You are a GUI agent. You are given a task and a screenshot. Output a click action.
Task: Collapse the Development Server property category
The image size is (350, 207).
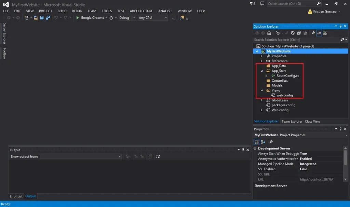click(x=255, y=148)
